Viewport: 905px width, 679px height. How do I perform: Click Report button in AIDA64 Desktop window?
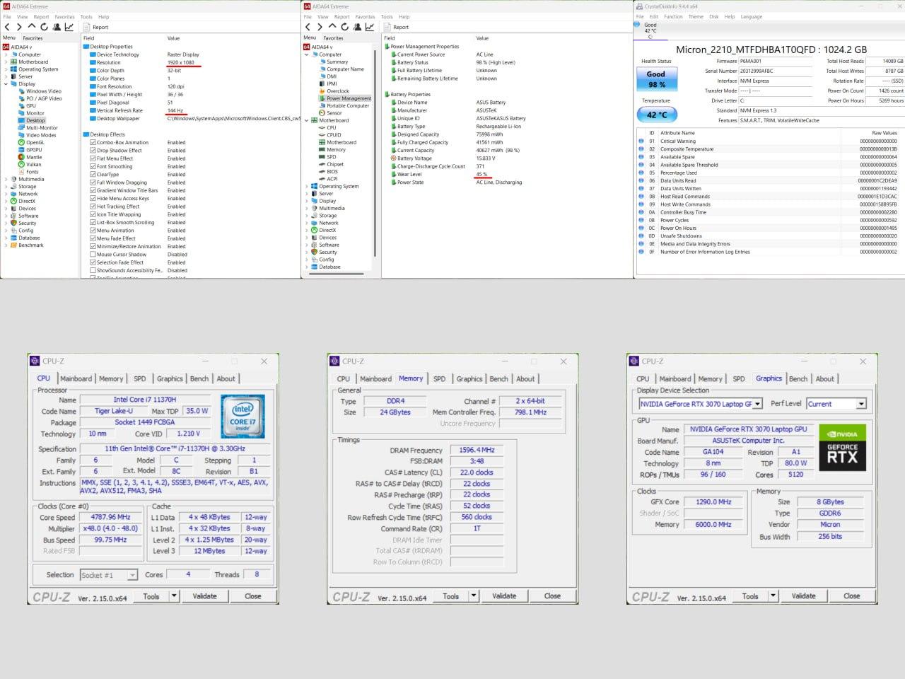[x=96, y=27]
